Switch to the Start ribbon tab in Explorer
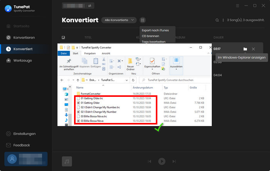This screenshot has height=171, width=270. coord(76,53)
